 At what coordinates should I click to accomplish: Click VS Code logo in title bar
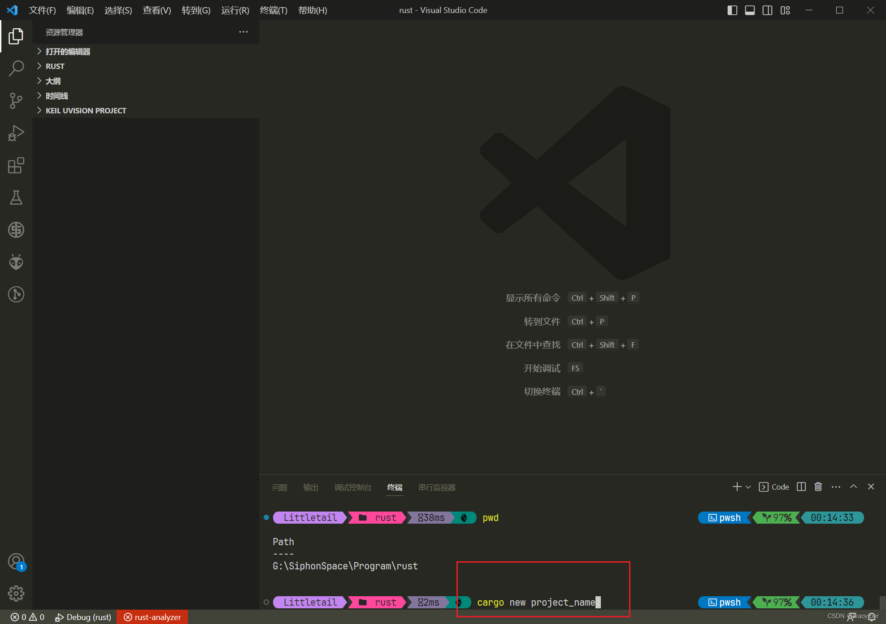click(x=13, y=10)
